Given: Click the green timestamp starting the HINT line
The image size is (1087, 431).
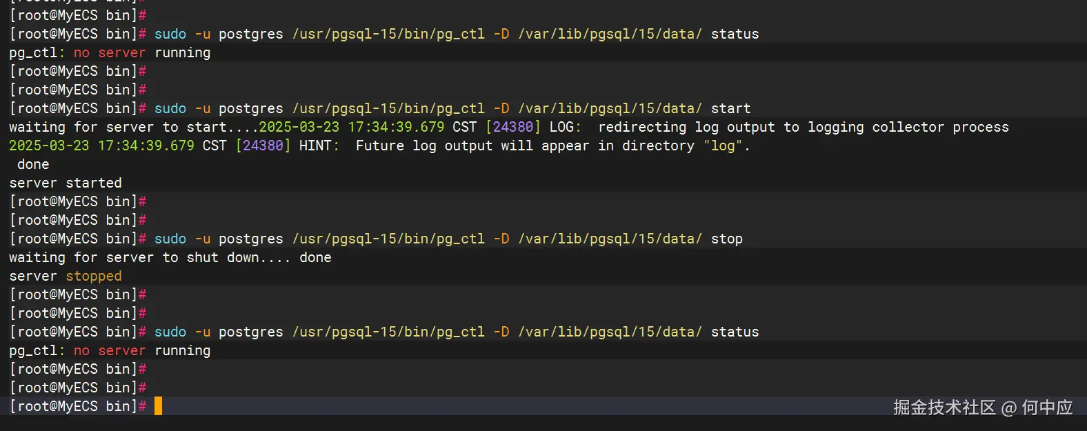Looking at the screenshot, I should click(x=101, y=146).
